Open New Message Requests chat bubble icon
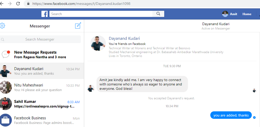The image size is (260, 127). [6, 54]
